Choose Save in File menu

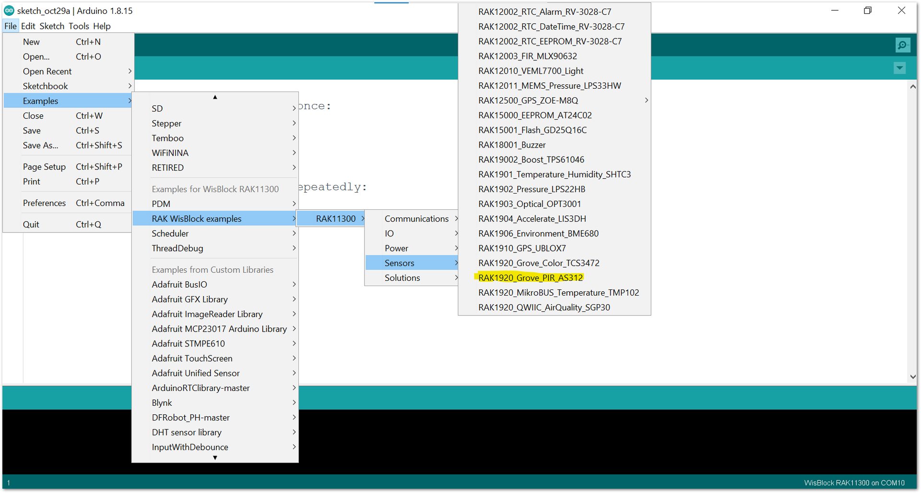68,131
